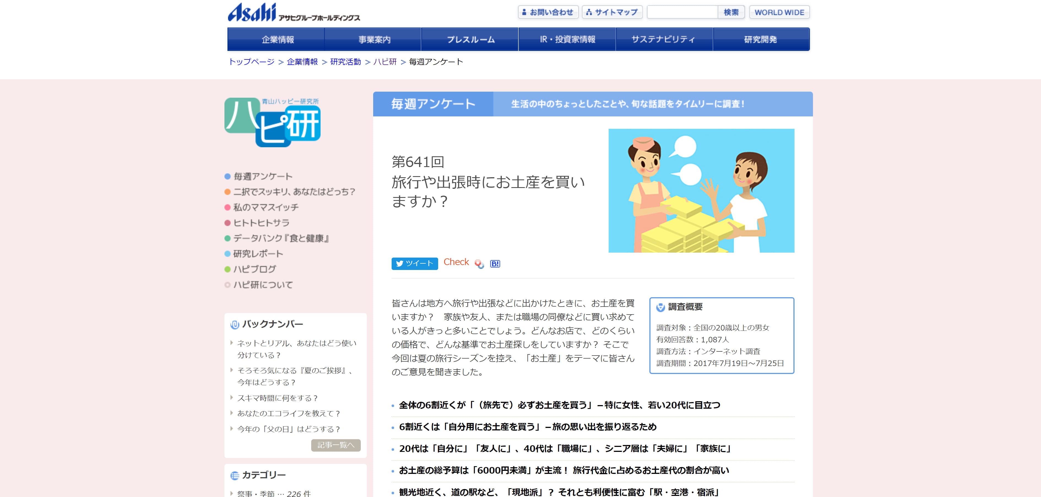Select 私のママスイッチ in sidebar
This screenshot has width=1041, height=497.
click(x=265, y=207)
